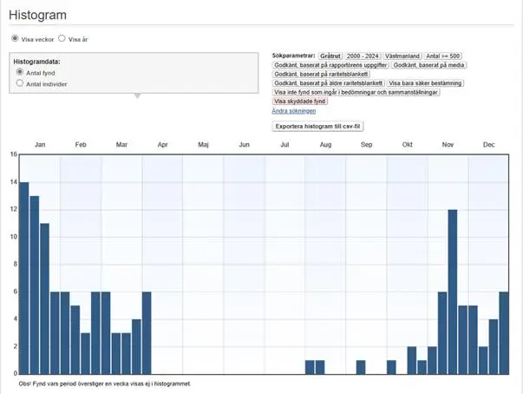The image size is (523, 394).
Task: Click the "Histogram" page heading
Action: click(37, 16)
